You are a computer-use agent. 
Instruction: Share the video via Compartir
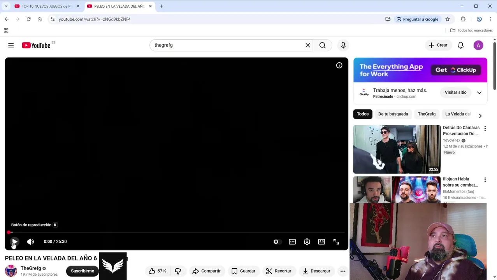click(x=206, y=271)
